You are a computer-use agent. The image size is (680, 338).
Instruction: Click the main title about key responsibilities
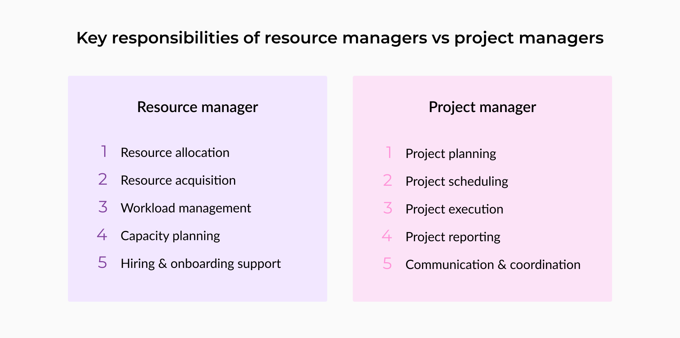[x=340, y=38]
